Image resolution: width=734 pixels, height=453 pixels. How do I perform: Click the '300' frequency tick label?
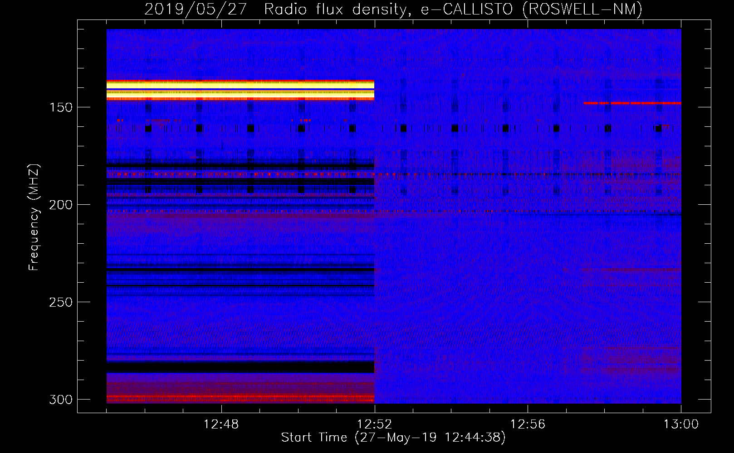(61, 400)
